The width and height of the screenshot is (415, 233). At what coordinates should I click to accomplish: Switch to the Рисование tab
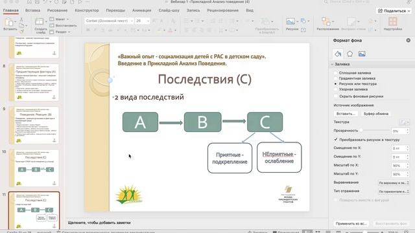pyautogui.click(x=57, y=10)
